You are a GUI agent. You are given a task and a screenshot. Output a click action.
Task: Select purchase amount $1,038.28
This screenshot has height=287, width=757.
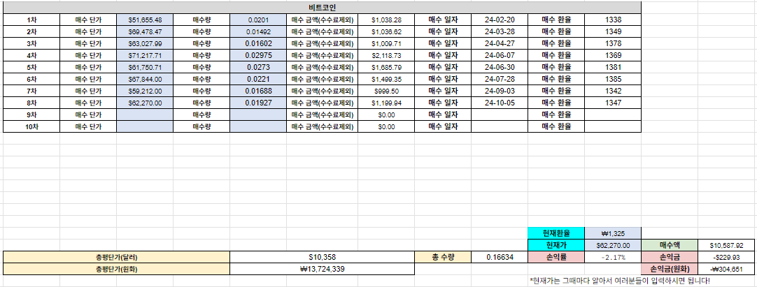(x=386, y=20)
